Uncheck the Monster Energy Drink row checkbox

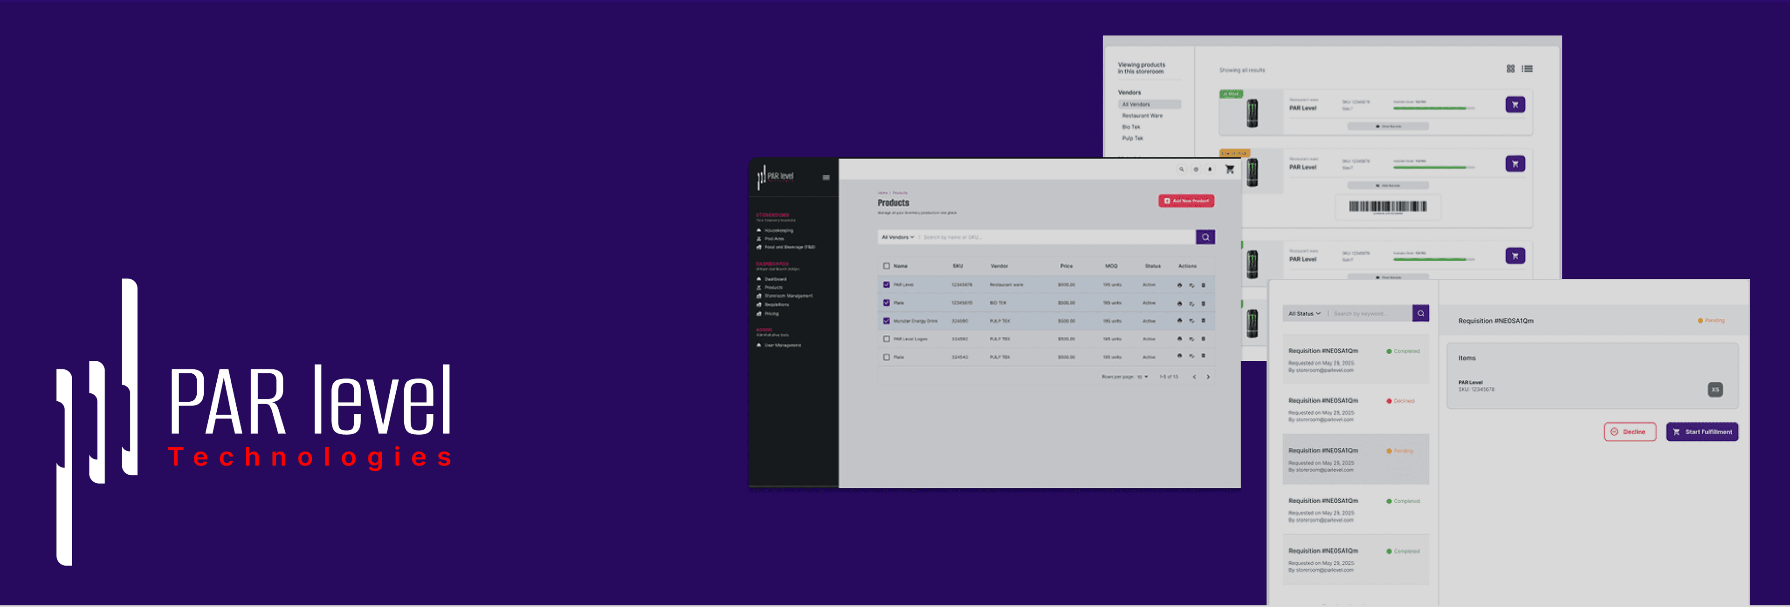pyautogui.click(x=886, y=321)
